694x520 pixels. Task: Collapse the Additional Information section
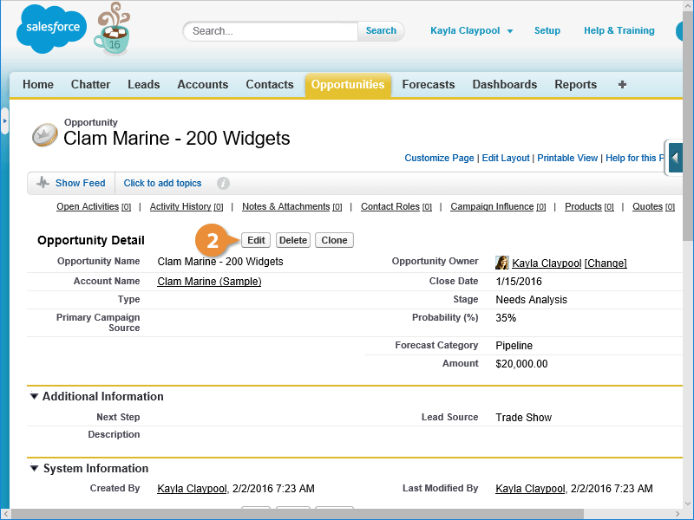[x=34, y=396]
